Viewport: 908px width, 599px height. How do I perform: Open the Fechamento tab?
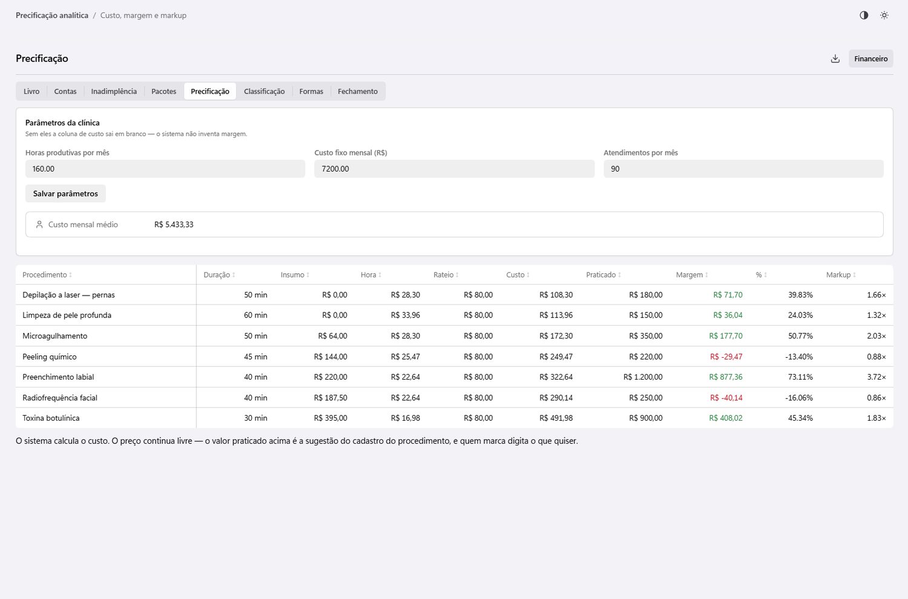click(358, 91)
